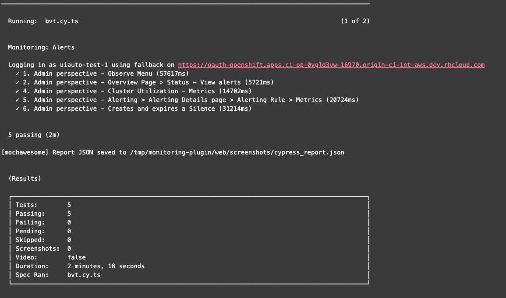Click the Video "false" value
The height and width of the screenshot is (298, 506).
77,257
